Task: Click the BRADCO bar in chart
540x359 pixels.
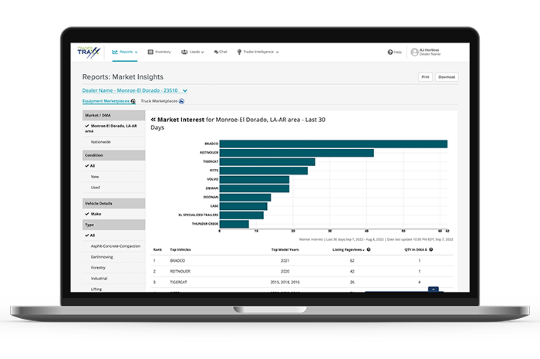Action: (333, 144)
